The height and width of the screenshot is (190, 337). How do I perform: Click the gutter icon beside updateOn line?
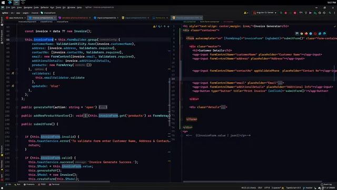(13, 86)
